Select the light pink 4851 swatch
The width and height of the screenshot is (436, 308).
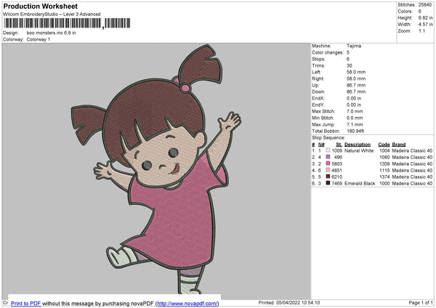click(x=328, y=170)
